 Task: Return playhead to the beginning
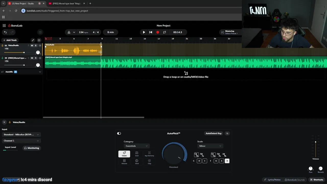point(151,32)
